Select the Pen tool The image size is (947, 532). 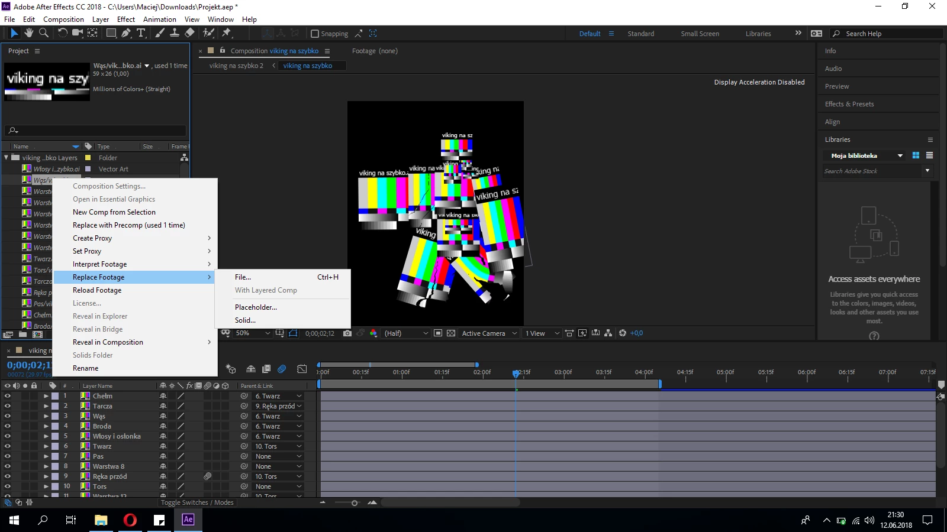tap(126, 33)
